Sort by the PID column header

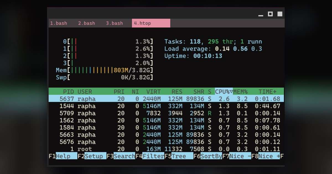(x=68, y=92)
